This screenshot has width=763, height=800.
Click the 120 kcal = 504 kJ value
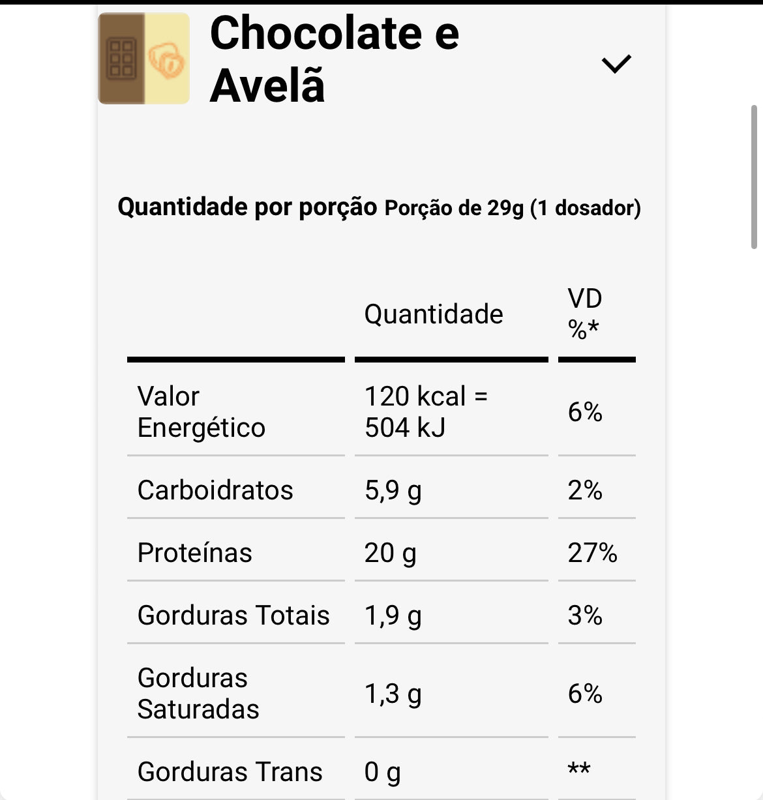point(426,412)
